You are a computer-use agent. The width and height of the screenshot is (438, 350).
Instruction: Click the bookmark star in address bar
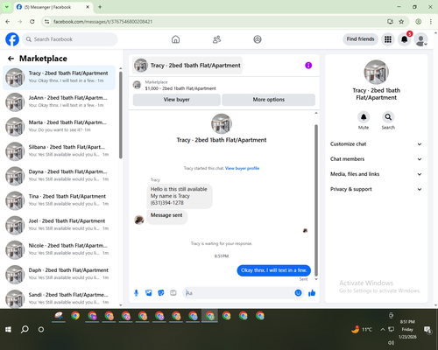click(401, 22)
